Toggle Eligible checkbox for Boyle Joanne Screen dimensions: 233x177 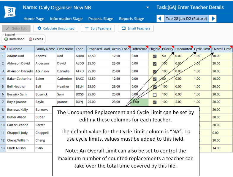tap(155, 102)
